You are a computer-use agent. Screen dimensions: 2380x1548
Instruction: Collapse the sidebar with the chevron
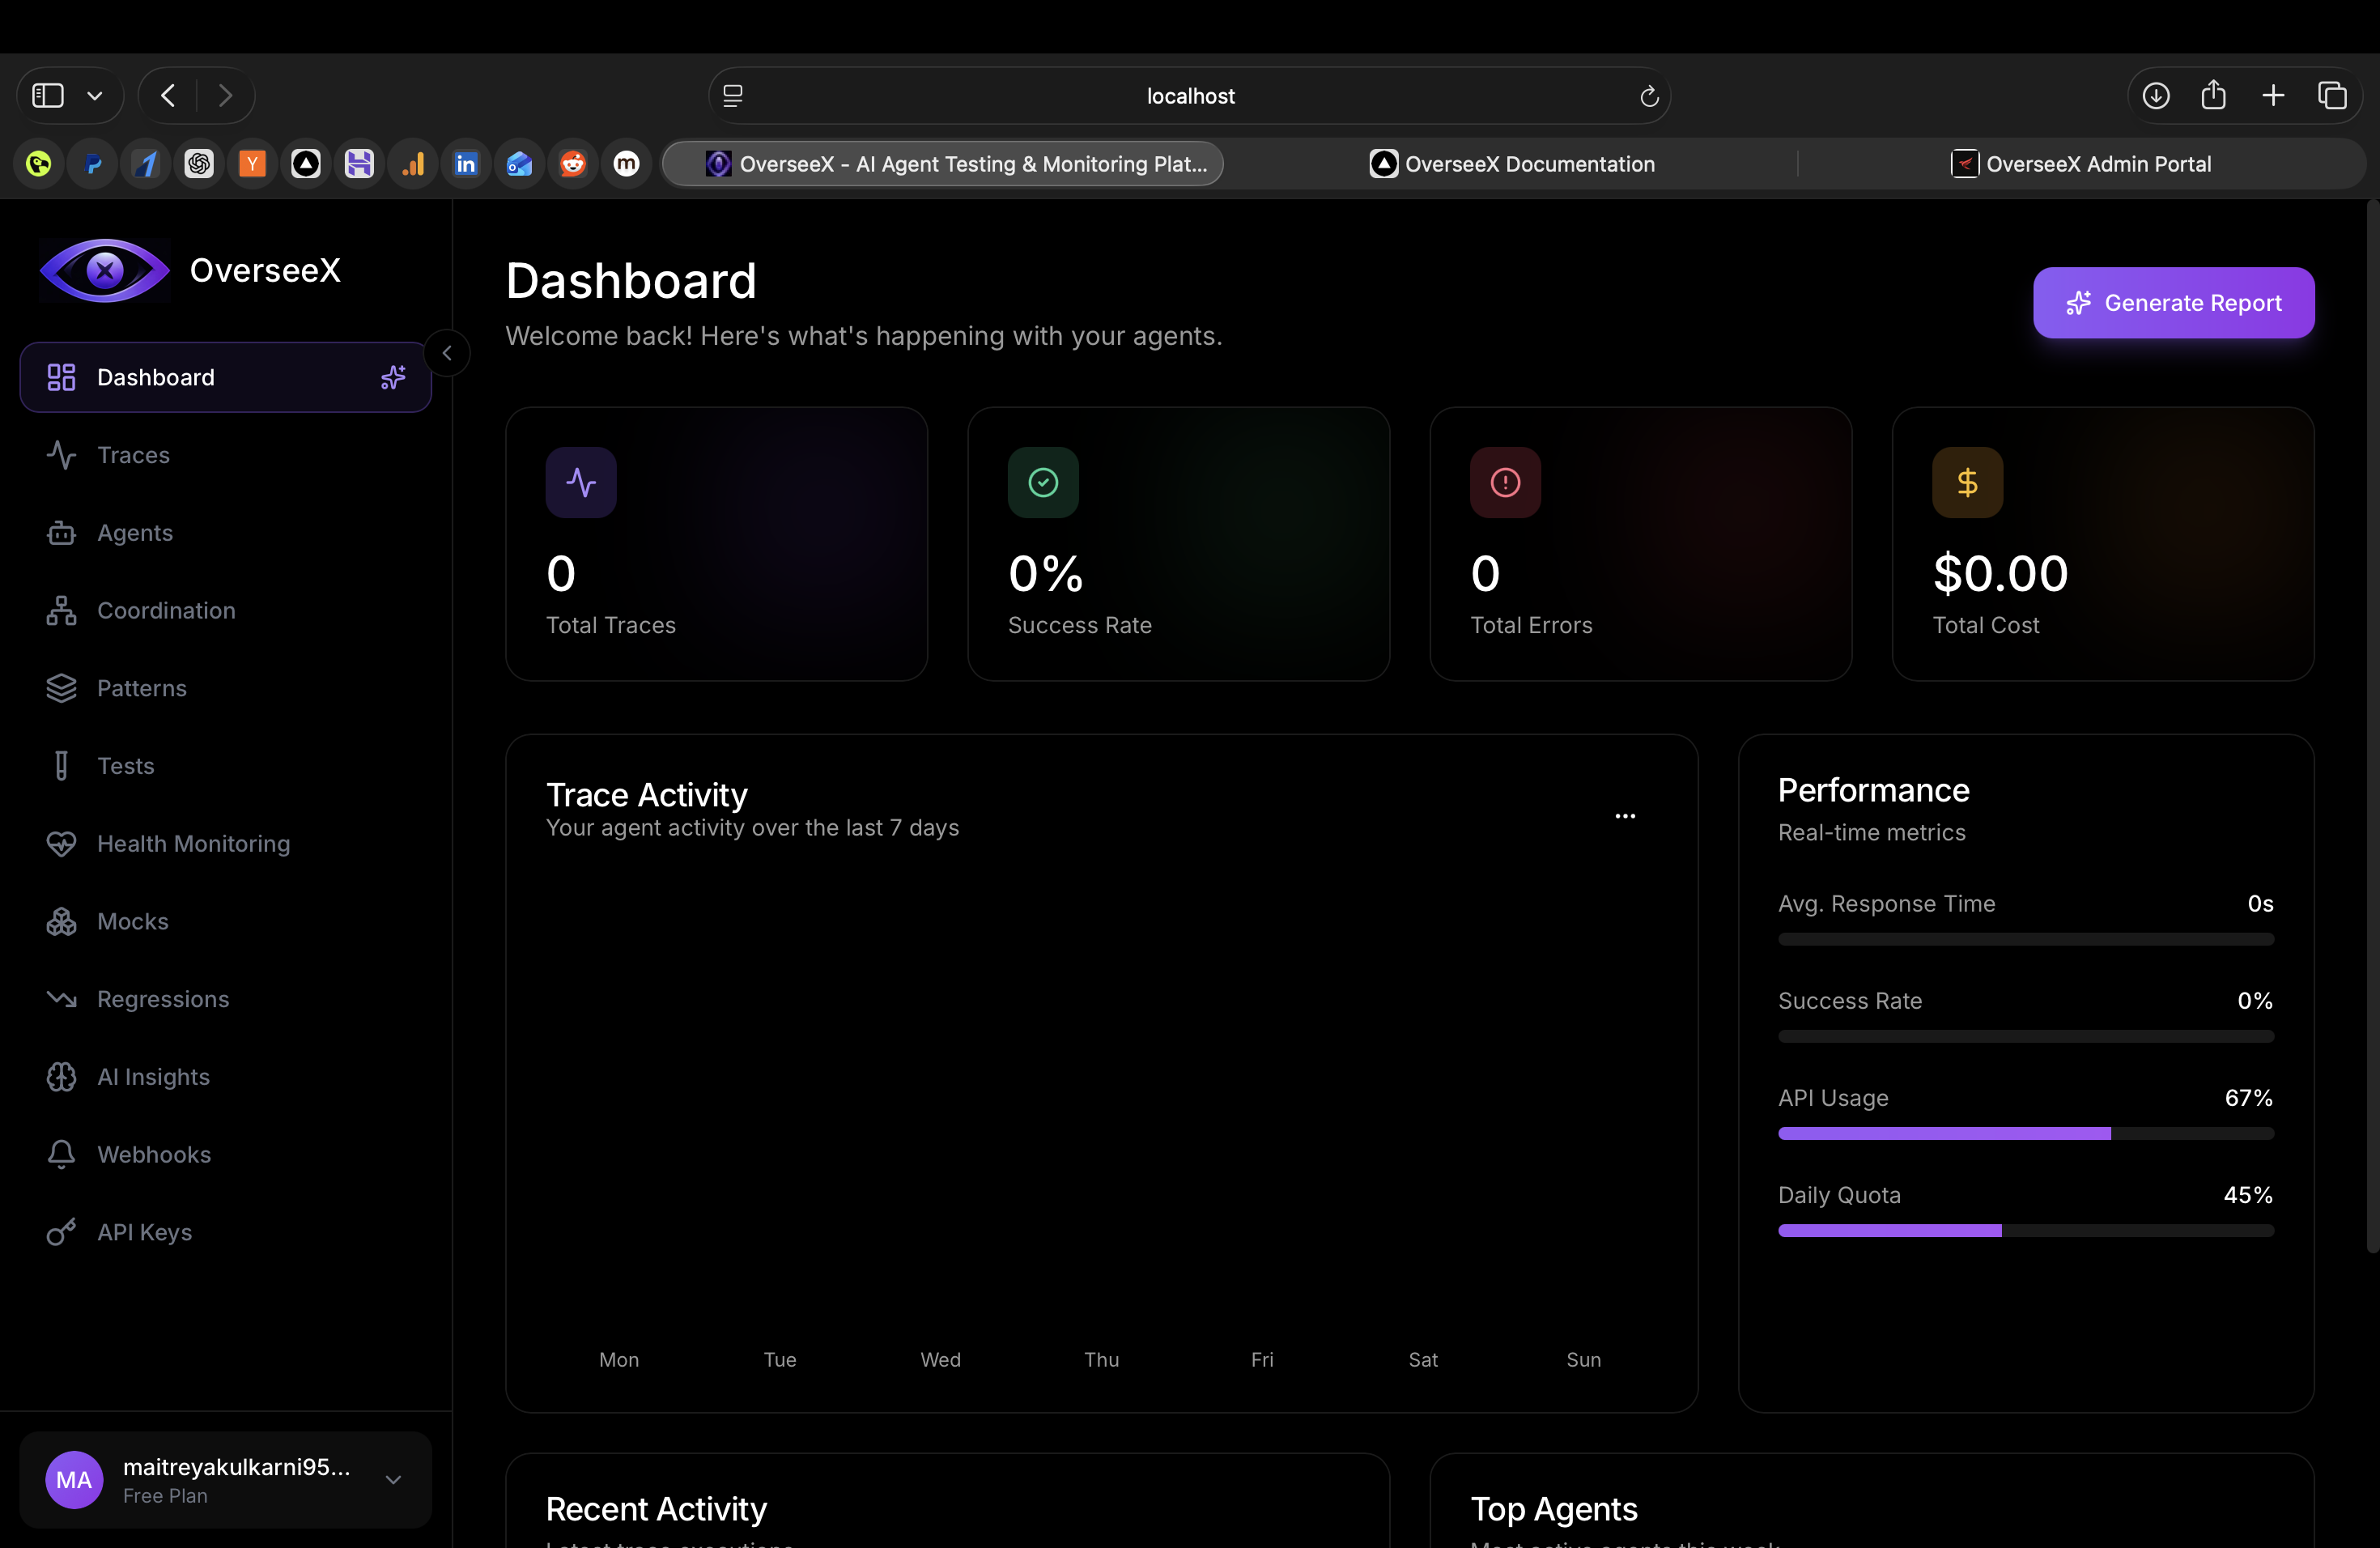[447, 352]
